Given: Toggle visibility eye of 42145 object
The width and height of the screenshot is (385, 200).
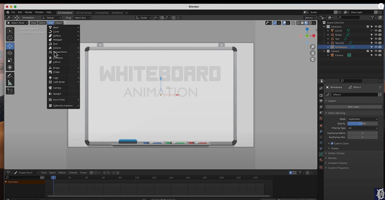Looking at the screenshot, I should click(x=376, y=31).
